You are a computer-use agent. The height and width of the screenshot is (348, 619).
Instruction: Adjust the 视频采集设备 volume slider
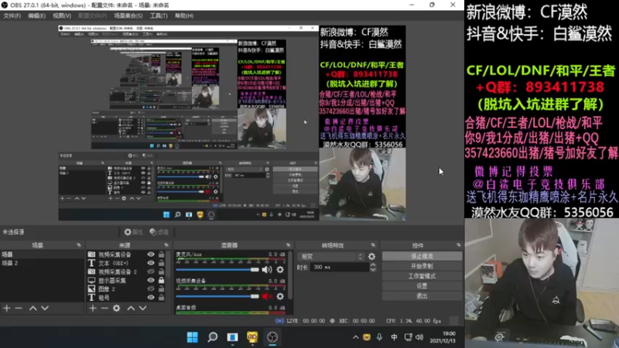tap(217, 296)
